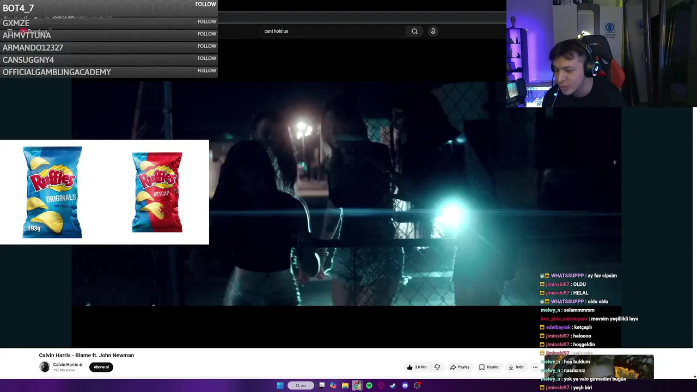697x392 pixels.
Task: Open Steam from the taskbar
Action: click(393, 385)
